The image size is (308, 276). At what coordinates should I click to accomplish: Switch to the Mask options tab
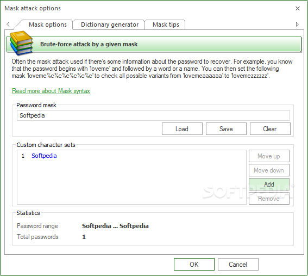coord(48,24)
